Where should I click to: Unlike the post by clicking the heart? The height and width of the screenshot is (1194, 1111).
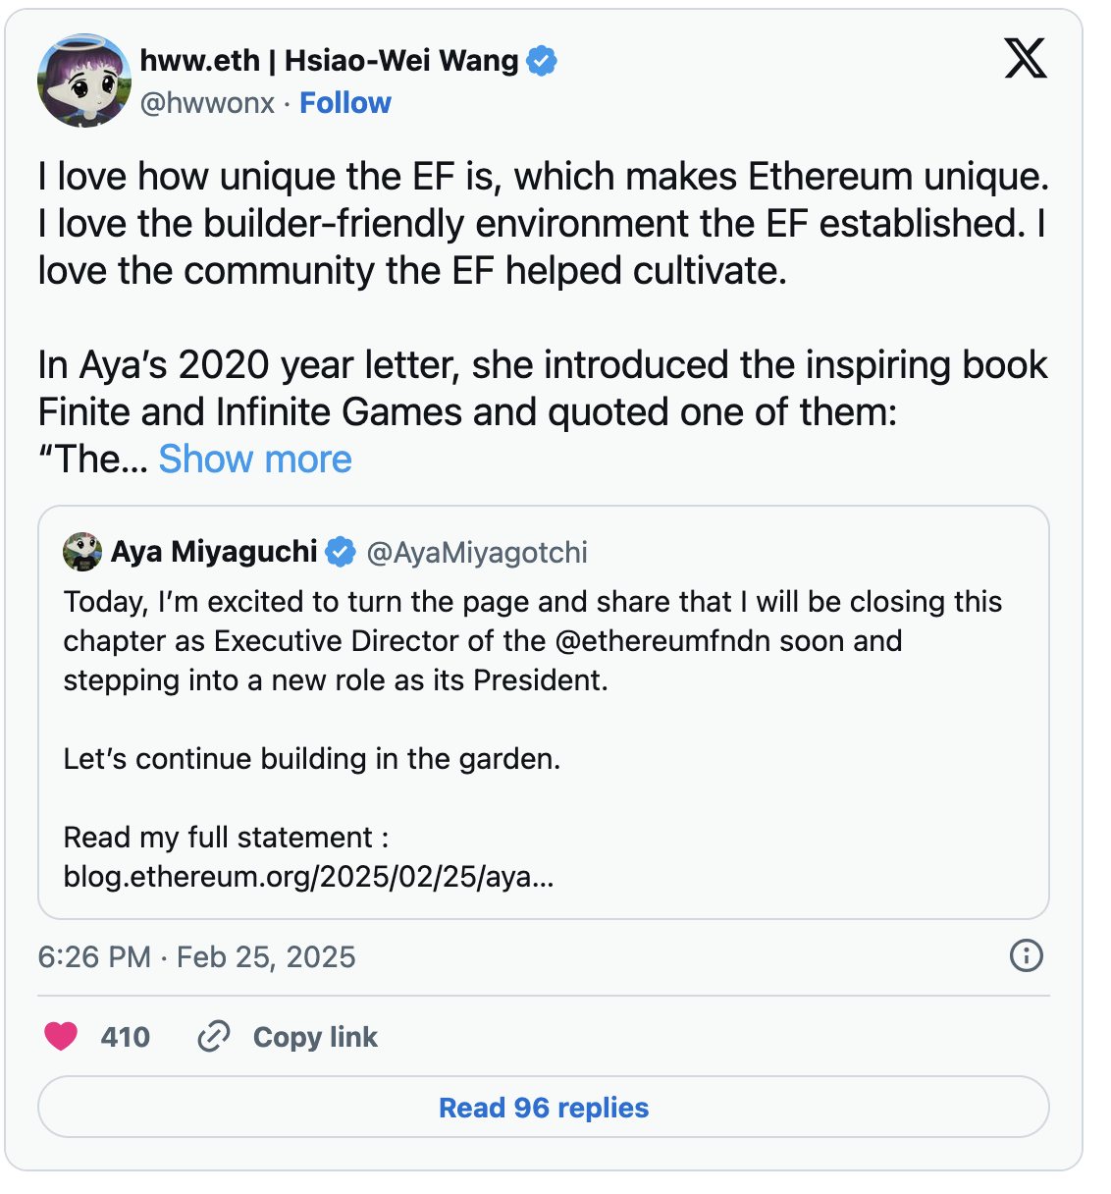coord(61,1036)
